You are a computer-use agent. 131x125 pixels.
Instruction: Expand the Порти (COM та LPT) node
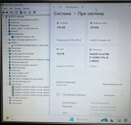(x=7, y=73)
